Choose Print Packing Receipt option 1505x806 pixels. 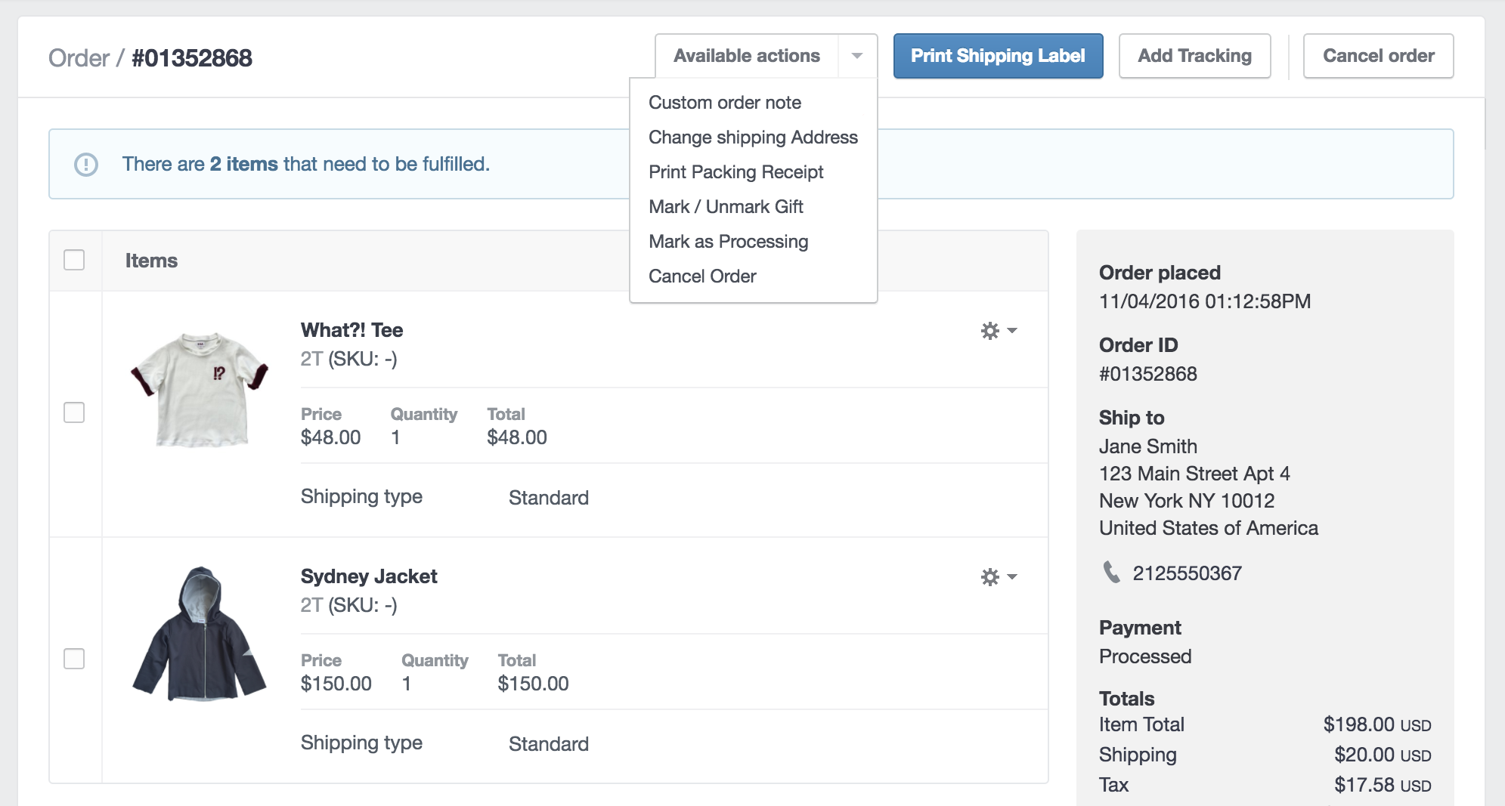coord(735,172)
